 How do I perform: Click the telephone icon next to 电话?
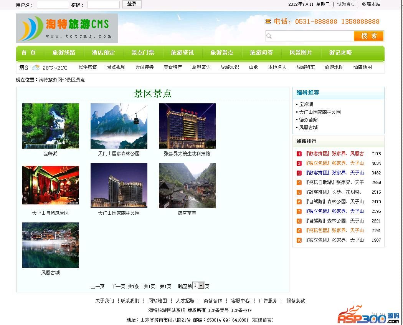click(268, 22)
